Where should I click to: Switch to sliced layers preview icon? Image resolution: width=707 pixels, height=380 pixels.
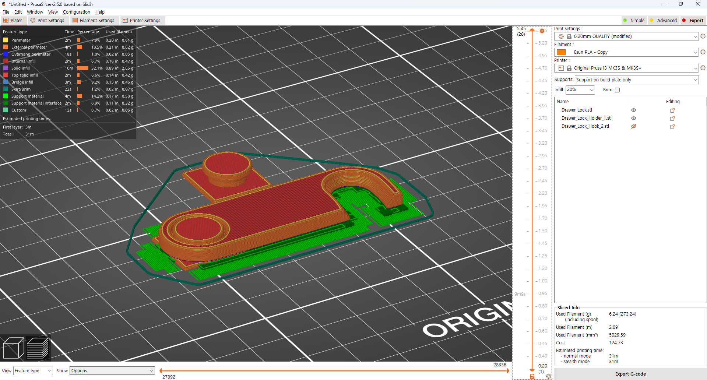coord(38,348)
